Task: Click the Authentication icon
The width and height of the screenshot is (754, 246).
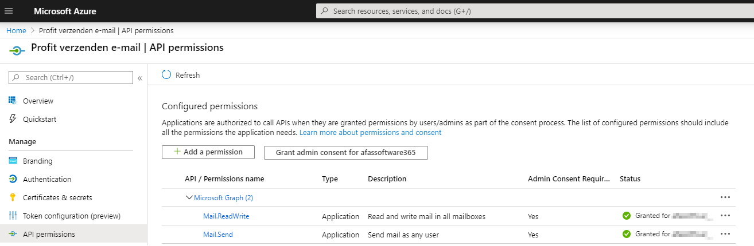Action: coord(13,179)
